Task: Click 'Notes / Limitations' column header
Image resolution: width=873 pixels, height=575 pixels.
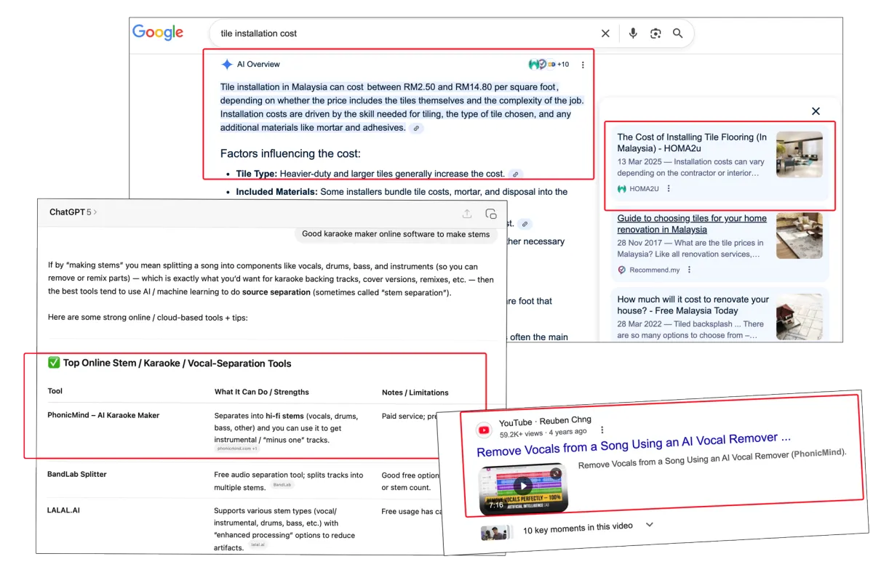Action: coord(415,393)
